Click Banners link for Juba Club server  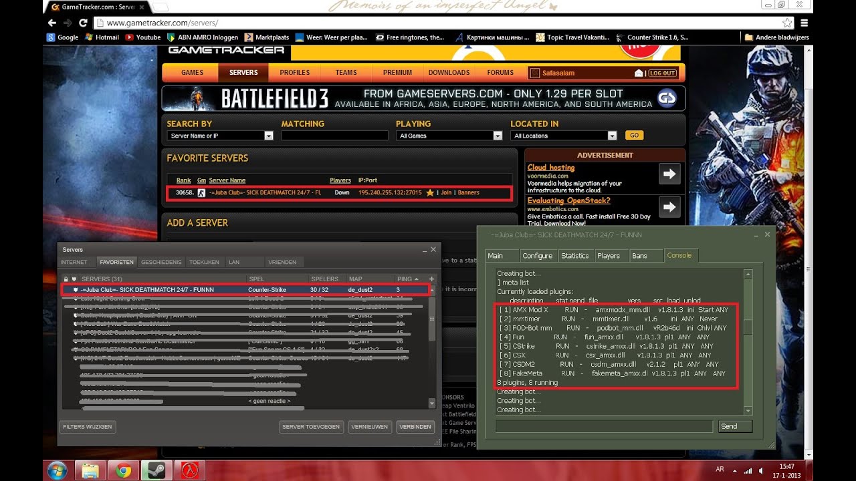pyautogui.click(x=468, y=192)
